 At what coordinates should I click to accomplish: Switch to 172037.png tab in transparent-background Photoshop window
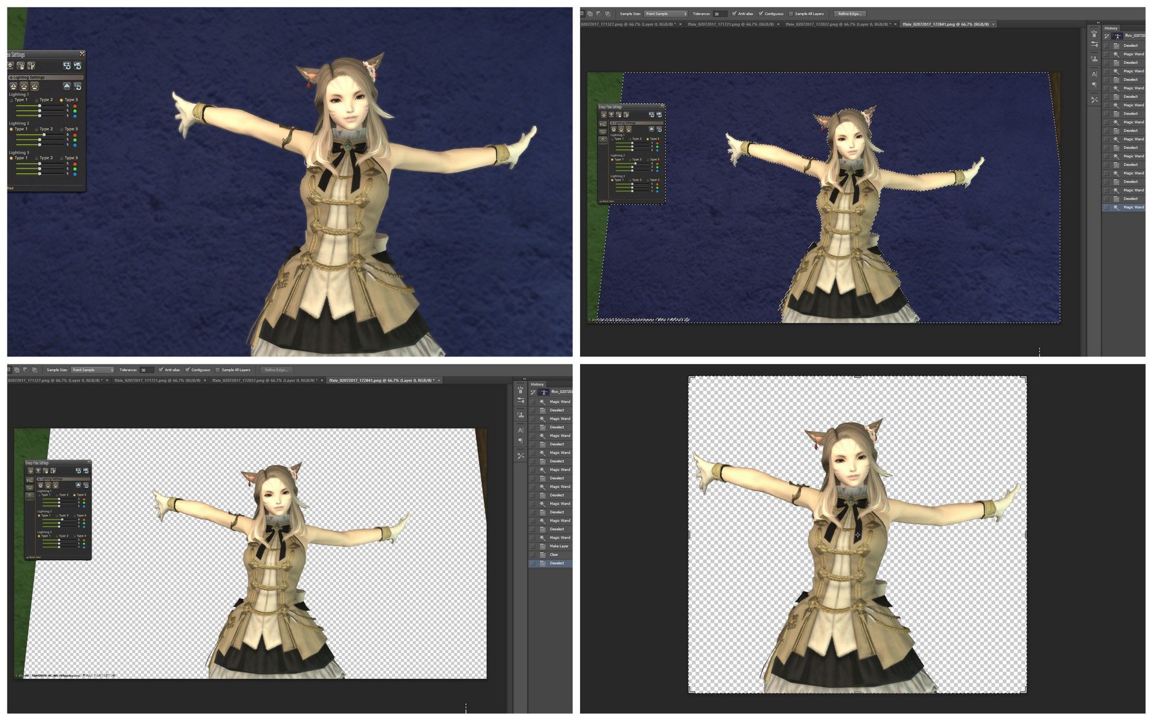(x=267, y=380)
